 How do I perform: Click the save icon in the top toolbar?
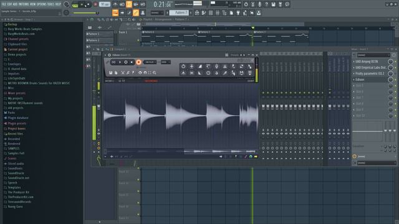click(273, 4)
